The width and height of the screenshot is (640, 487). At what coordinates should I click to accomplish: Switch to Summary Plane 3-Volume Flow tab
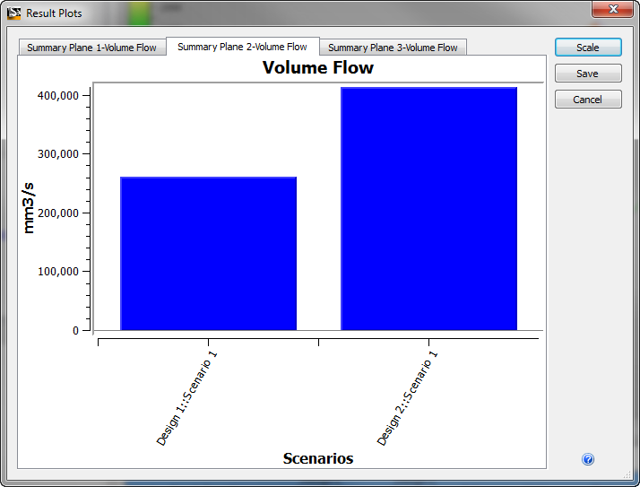pyautogui.click(x=393, y=48)
